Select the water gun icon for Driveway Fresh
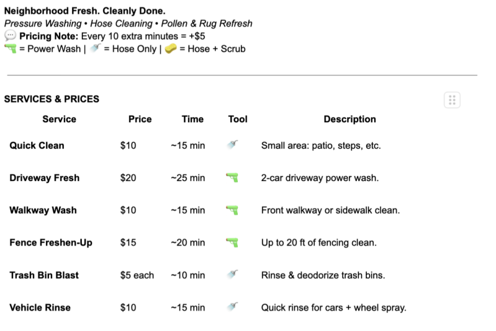This screenshot has width=496, height=331. pyautogui.click(x=233, y=178)
